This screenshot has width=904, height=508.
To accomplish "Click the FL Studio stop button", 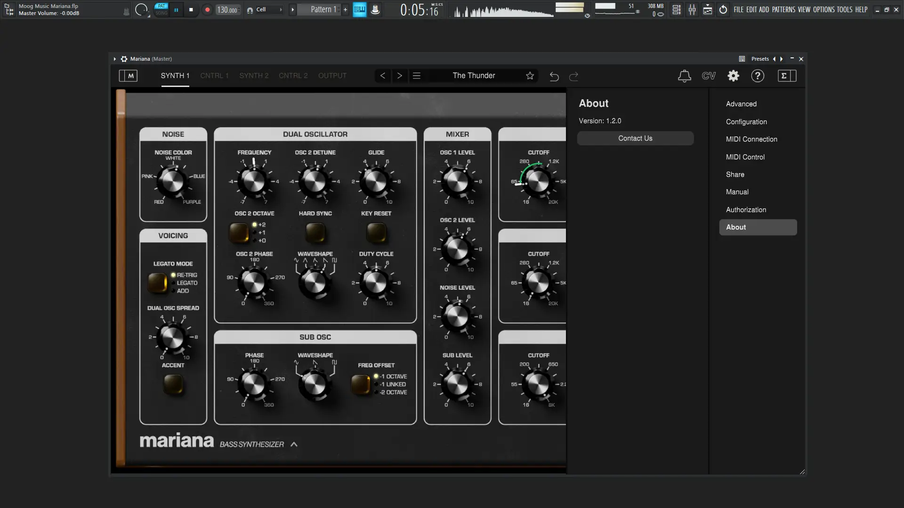I will 191,9.
